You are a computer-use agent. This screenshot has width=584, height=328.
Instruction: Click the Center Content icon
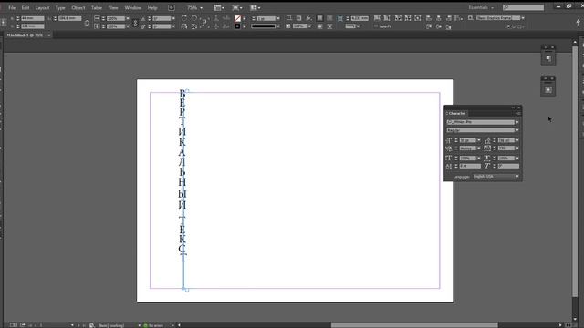pyautogui.click(x=418, y=18)
